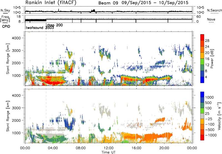Click the blue top segment of Velocity colorbar

tap(202, 95)
